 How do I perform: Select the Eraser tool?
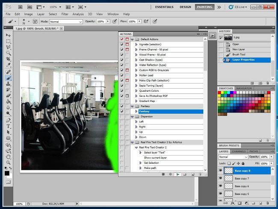[x=8, y=96]
